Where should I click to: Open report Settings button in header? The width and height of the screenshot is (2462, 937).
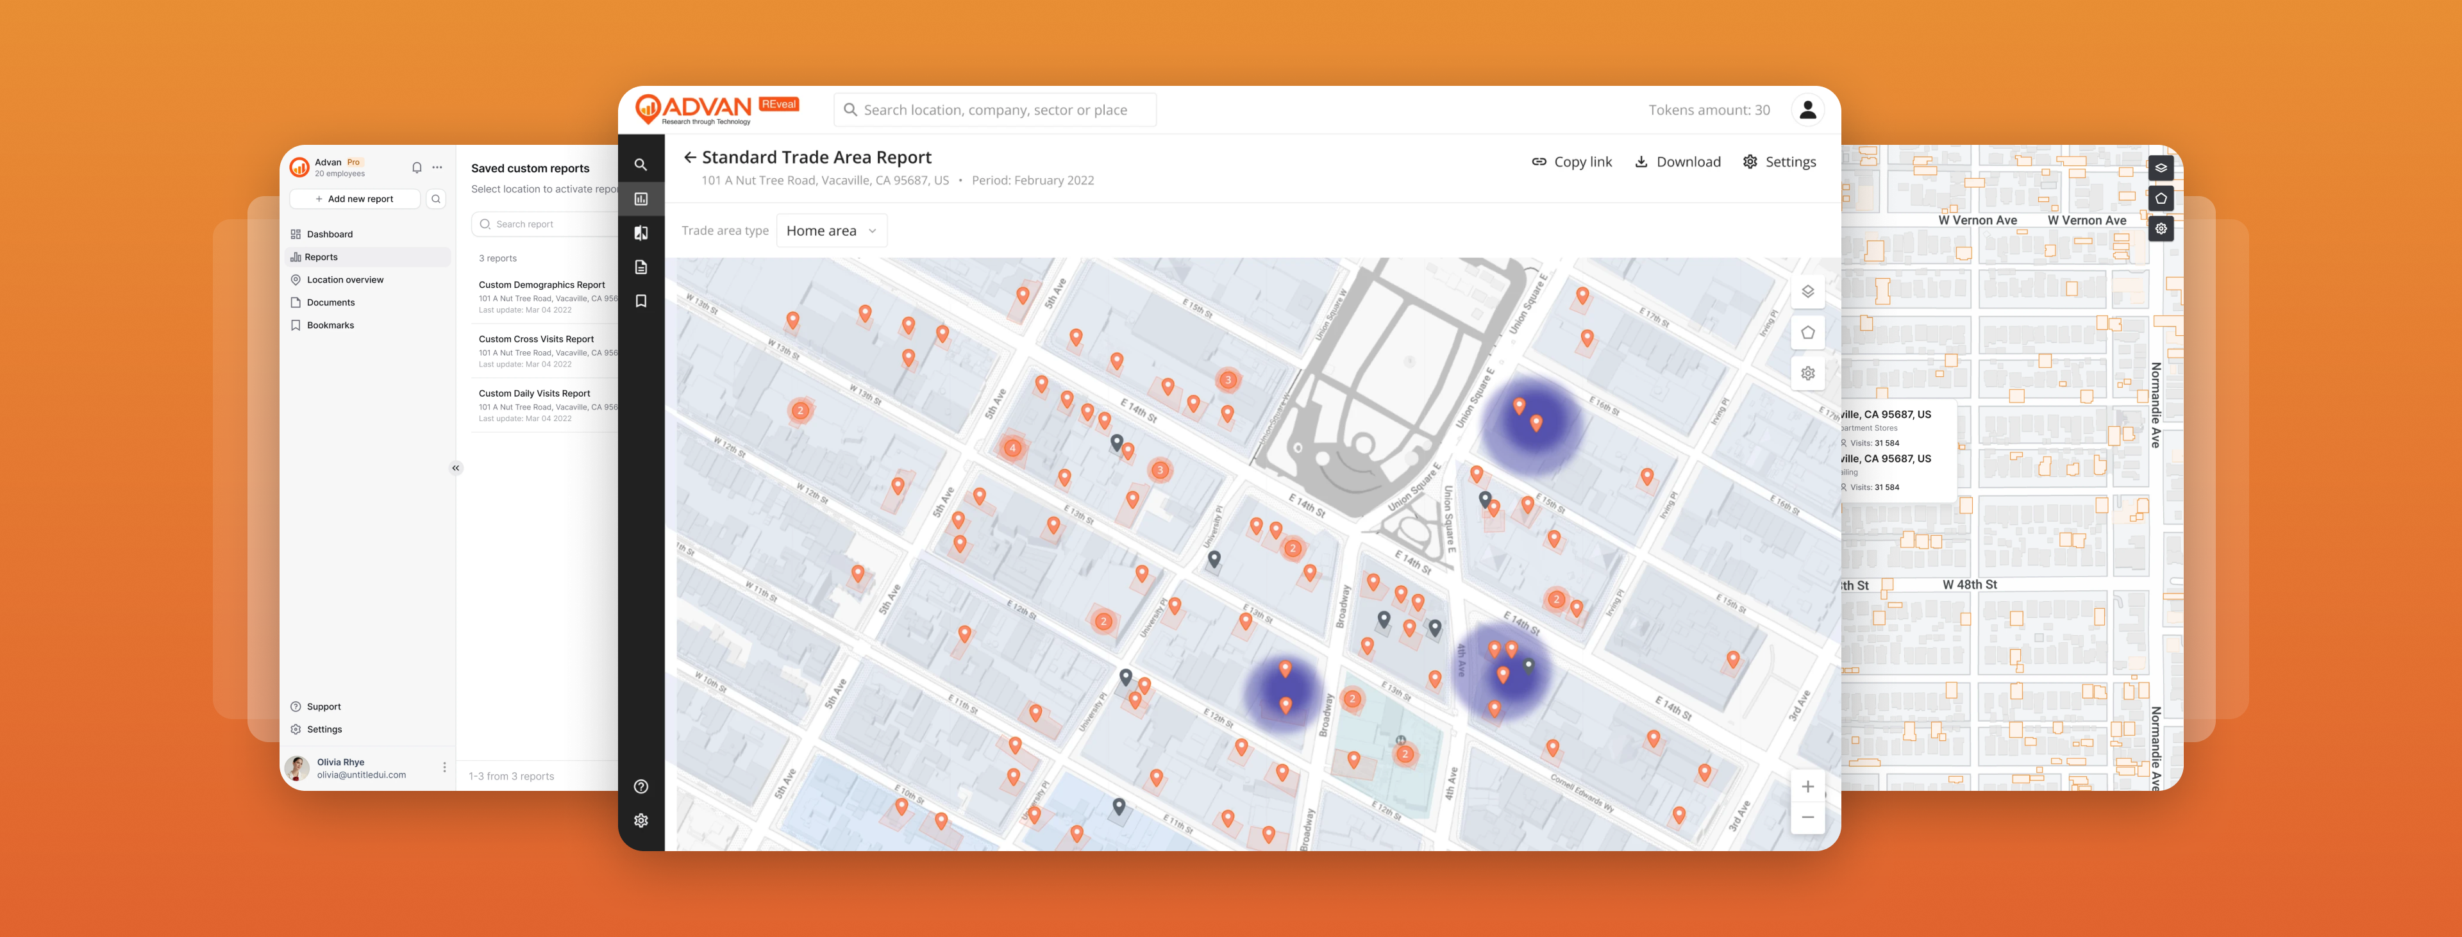pyautogui.click(x=1779, y=162)
